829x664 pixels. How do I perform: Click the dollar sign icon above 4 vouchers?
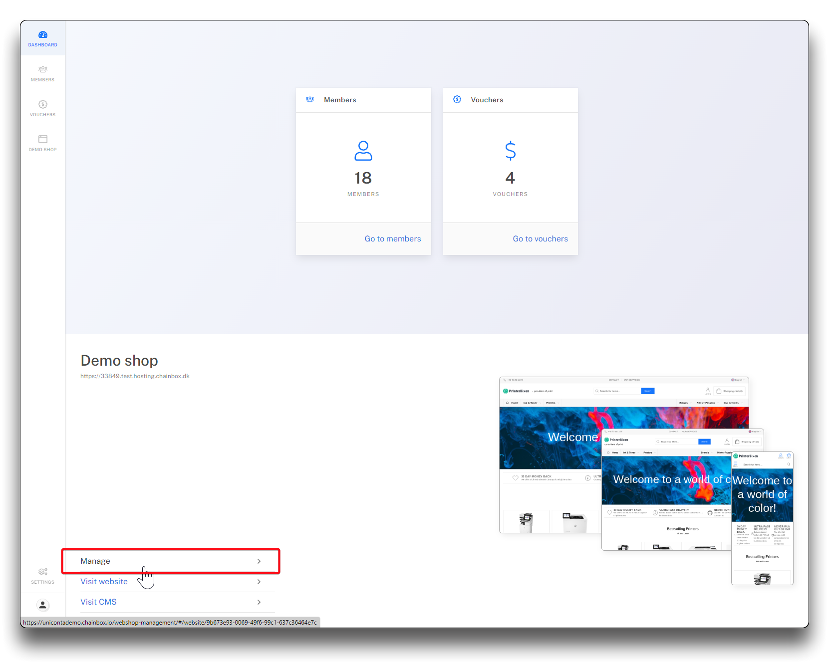tap(510, 151)
